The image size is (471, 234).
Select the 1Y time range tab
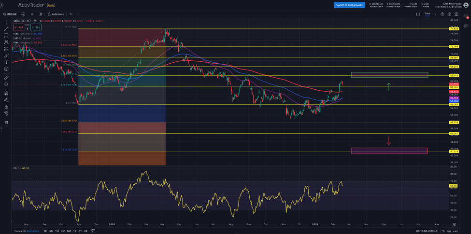[x=74, y=231]
